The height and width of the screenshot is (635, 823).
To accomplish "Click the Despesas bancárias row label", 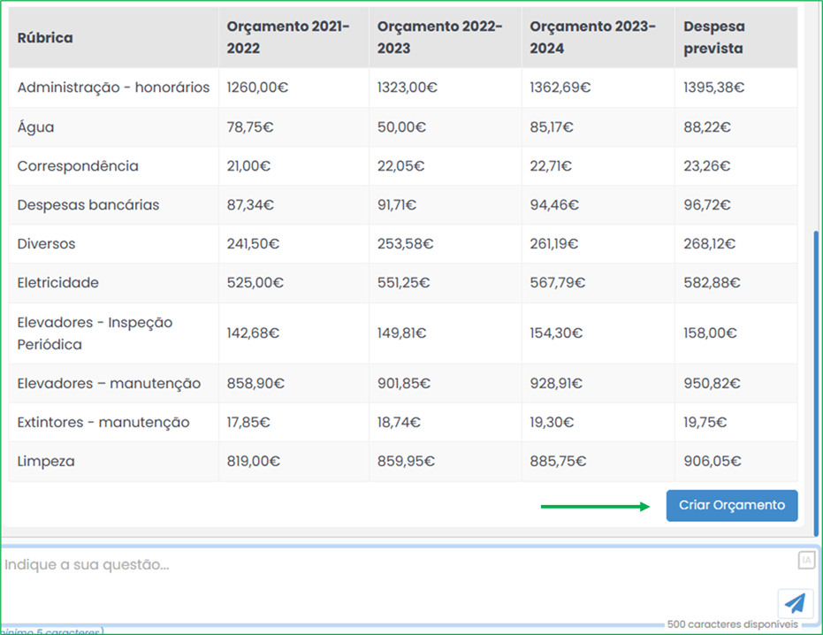I will 88,205.
